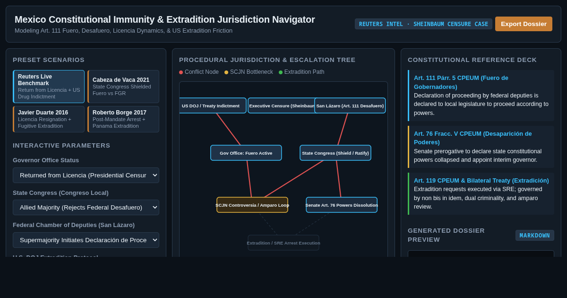Image resolution: width=567 pixels, height=298 pixels.
Task: Select the Reuters Live Benchmark preset
Action: click(49, 87)
